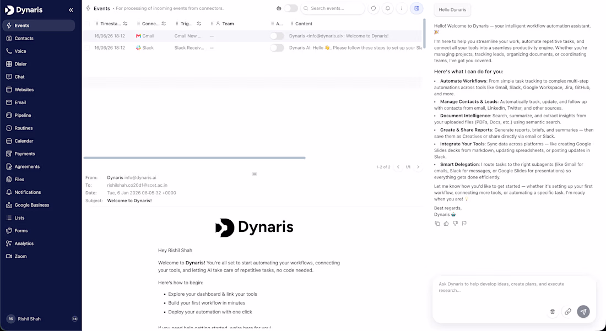Select Analytics in the sidebar
Screen dimensions: 606x331
(x=39, y=243)
